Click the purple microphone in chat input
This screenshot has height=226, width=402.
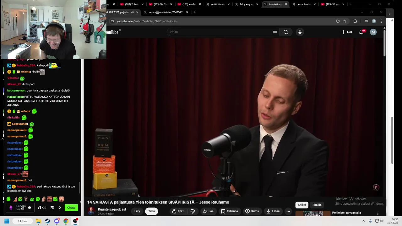[11, 207]
